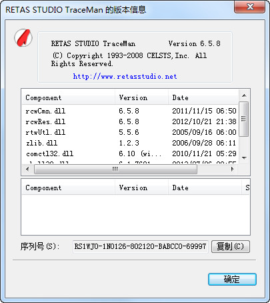The image size is (270, 303).
Task: Select the comctl32.dll row
Action: tap(131, 154)
